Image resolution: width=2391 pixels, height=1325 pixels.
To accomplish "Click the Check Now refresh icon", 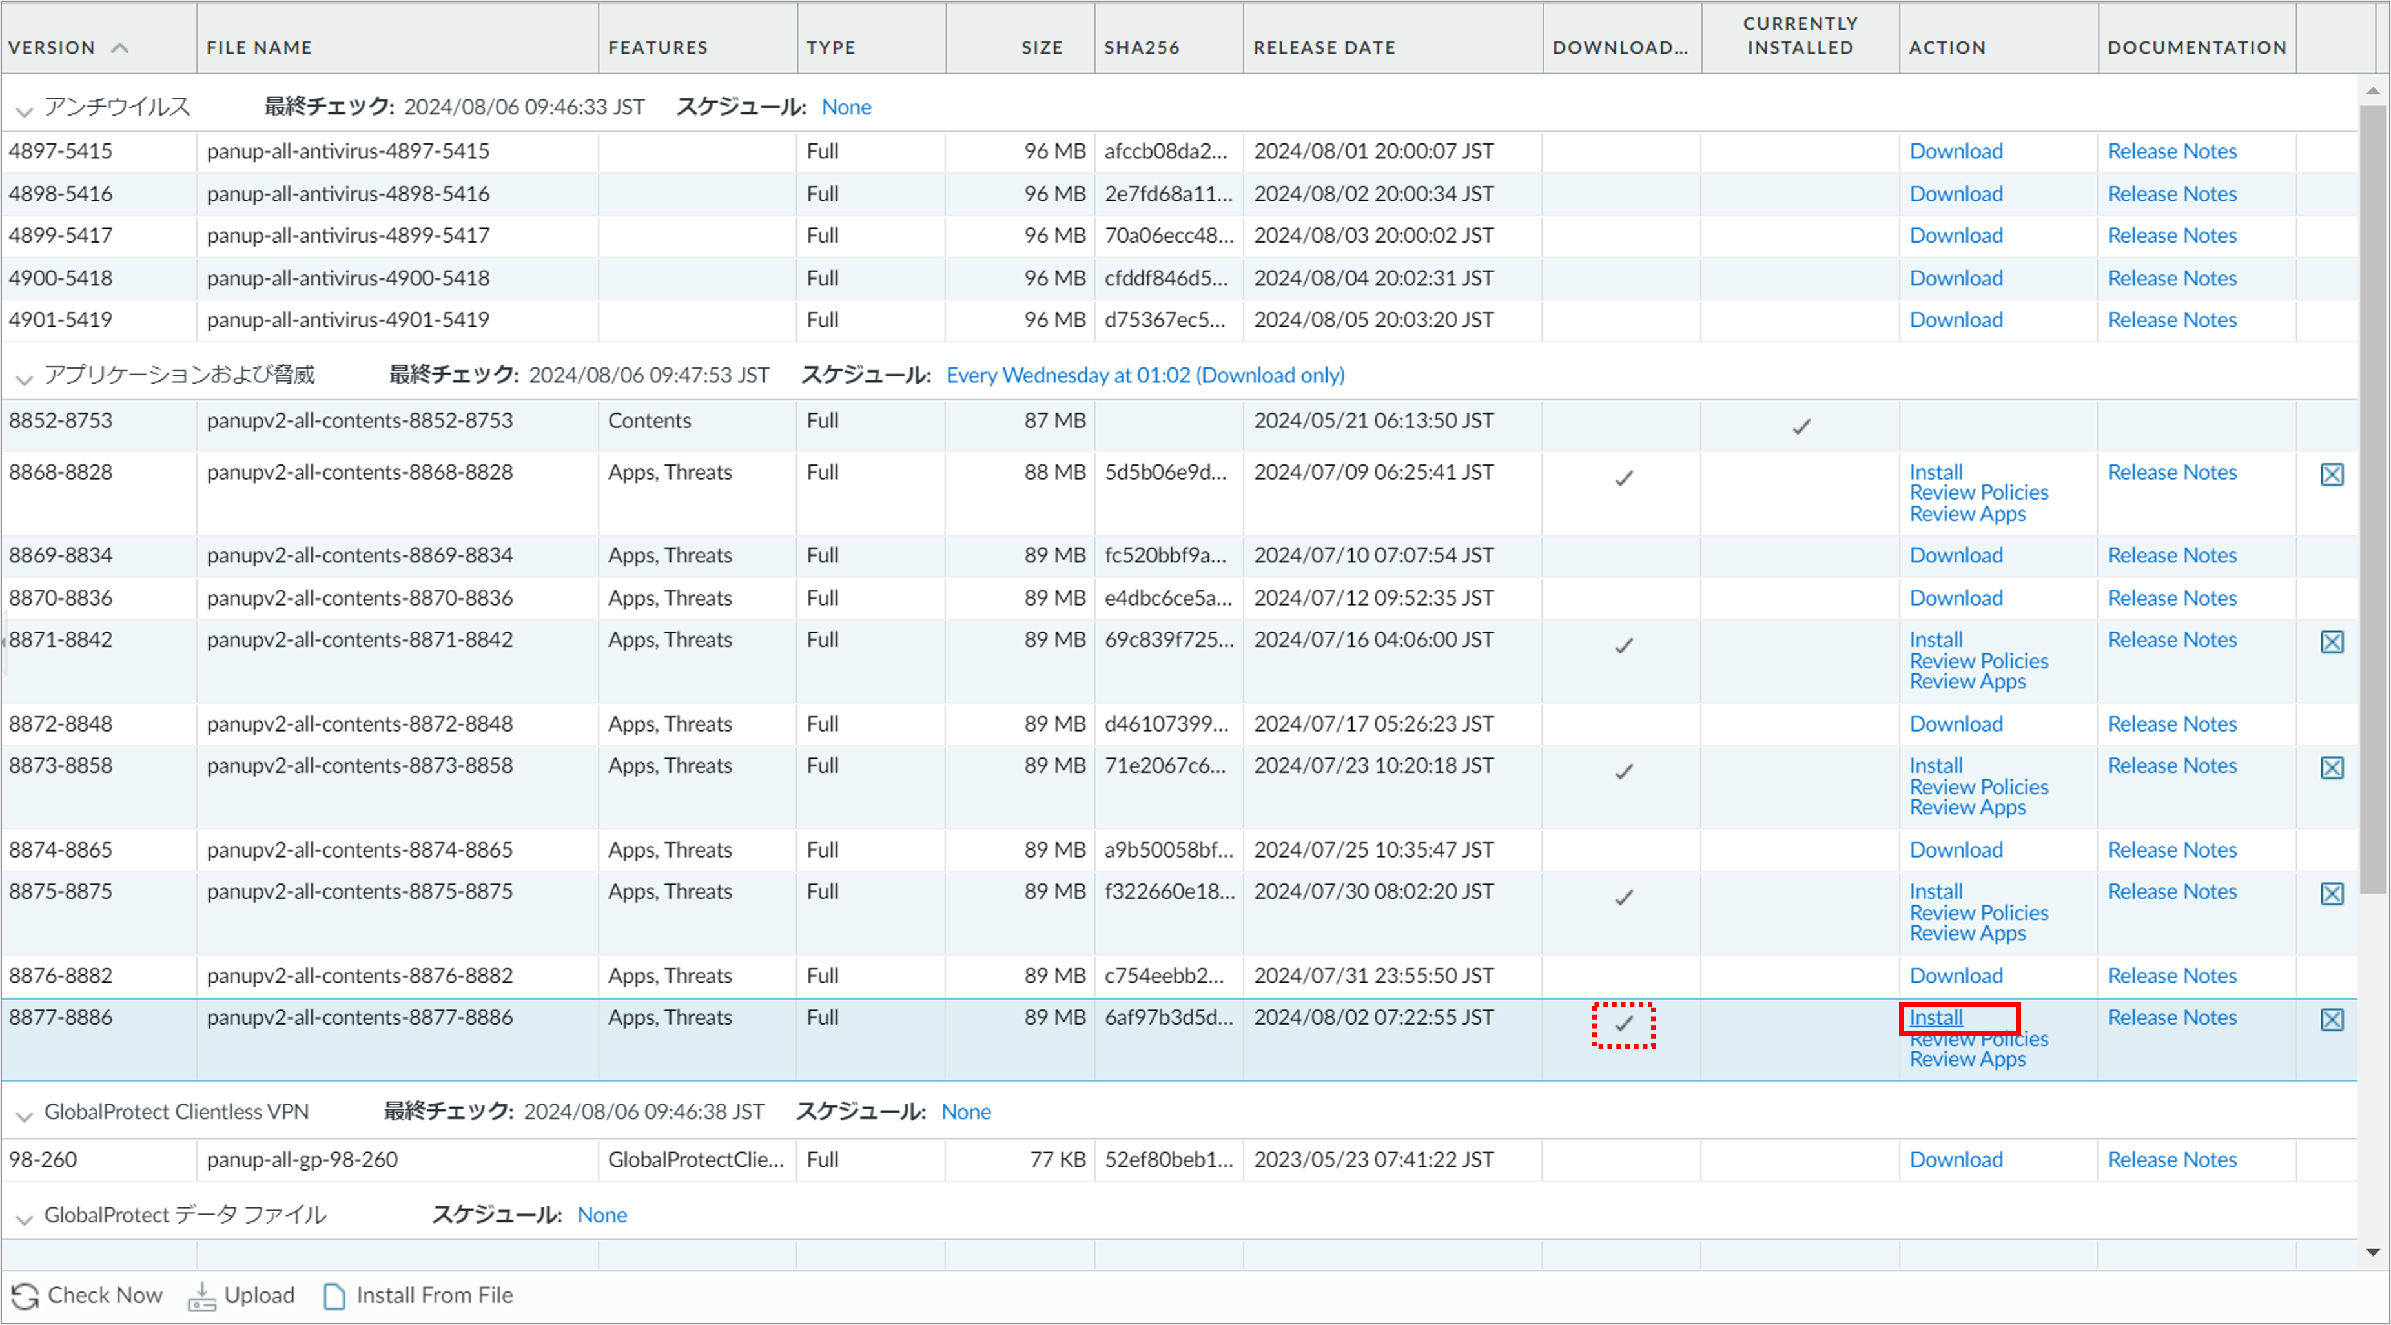I will pyautogui.click(x=24, y=1296).
